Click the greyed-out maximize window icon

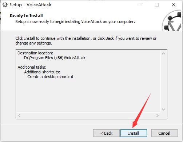[x=157, y=5]
